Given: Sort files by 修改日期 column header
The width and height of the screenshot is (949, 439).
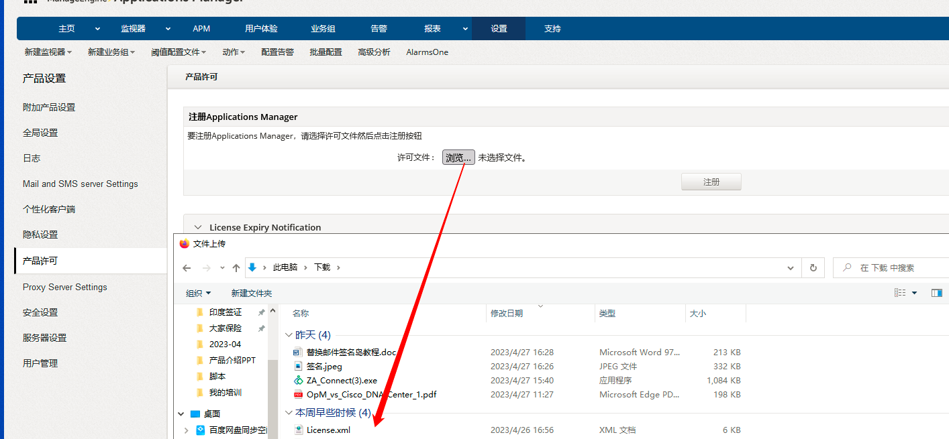Looking at the screenshot, I should [507, 313].
